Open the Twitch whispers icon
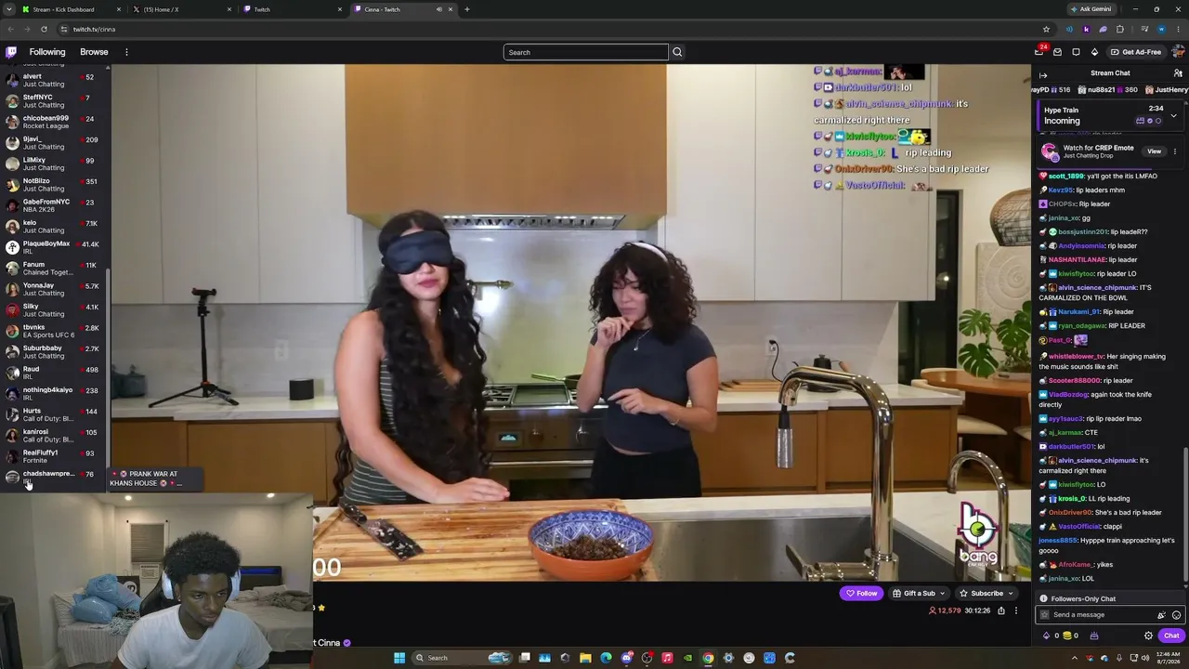1189x669 pixels. click(x=1076, y=52)
